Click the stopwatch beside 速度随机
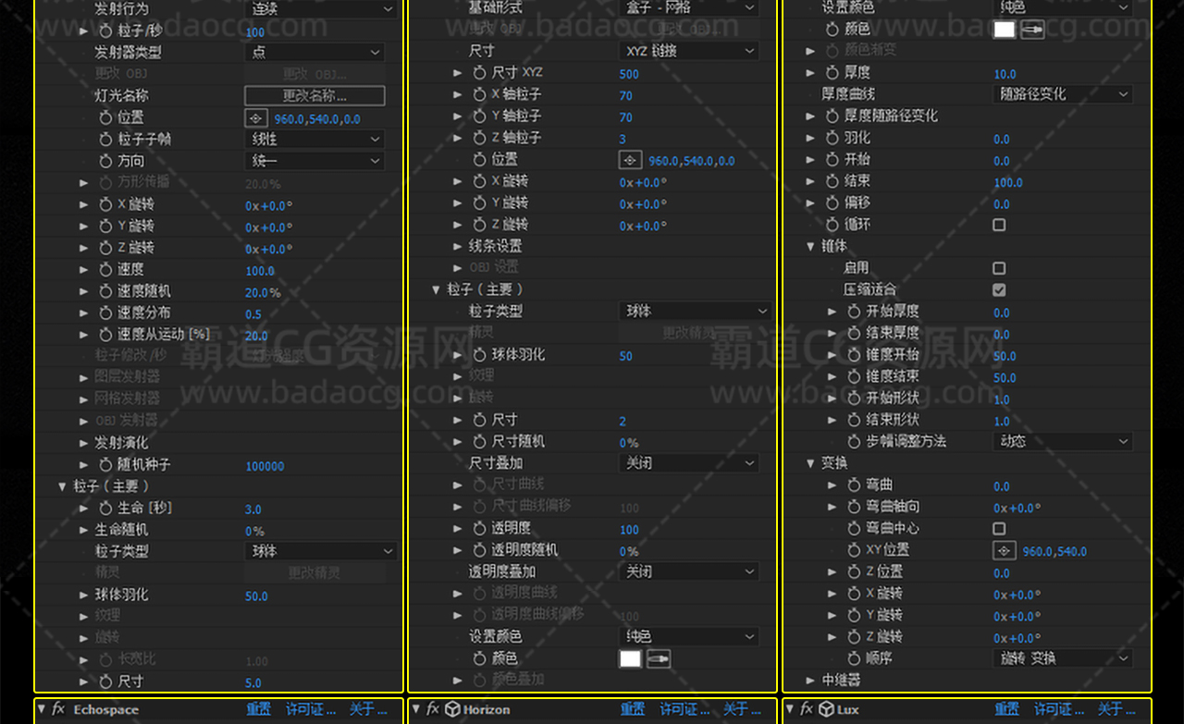 pyautogui.click(x=105, y=291)
